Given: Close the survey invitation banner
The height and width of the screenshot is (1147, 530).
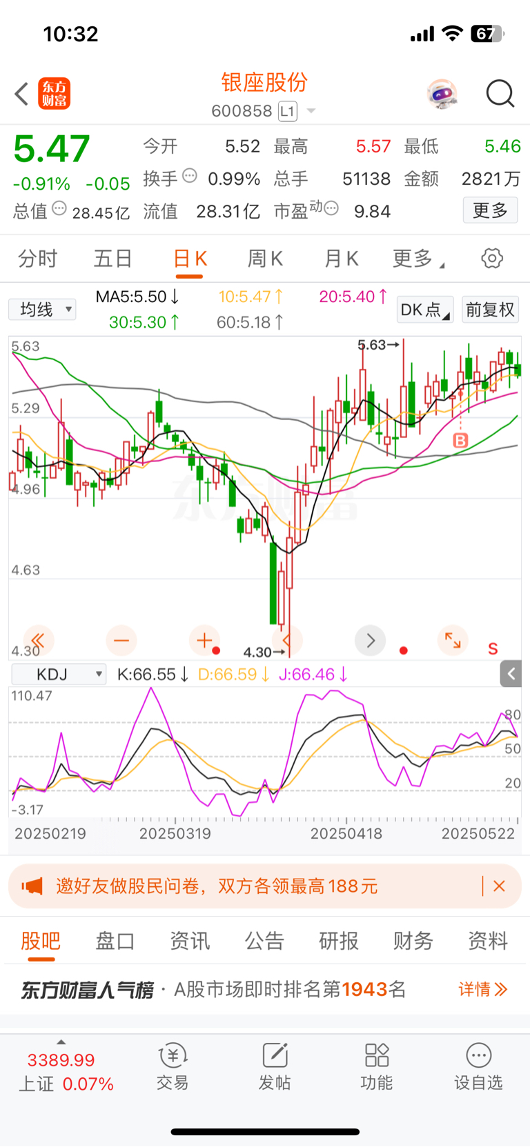Looking at the screenshot, I should pos(500,886).
